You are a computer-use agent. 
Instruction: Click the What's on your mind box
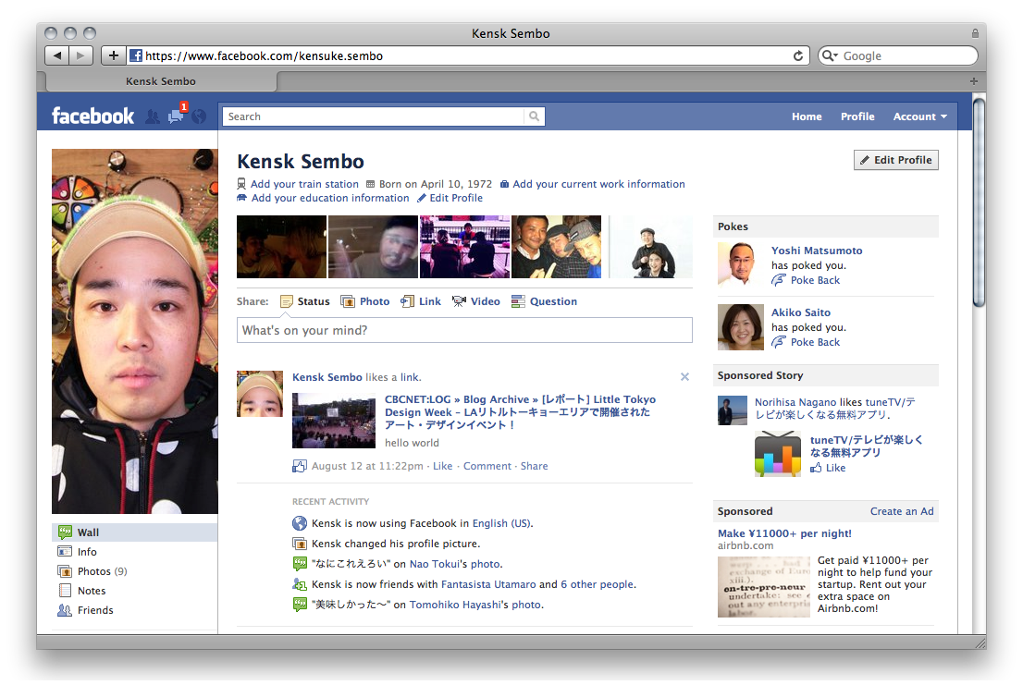click(464, 330)
